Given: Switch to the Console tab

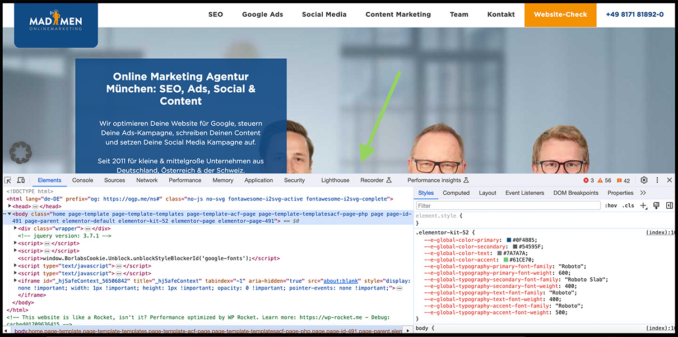Looking at the screenshot, I should coord(82,180).
